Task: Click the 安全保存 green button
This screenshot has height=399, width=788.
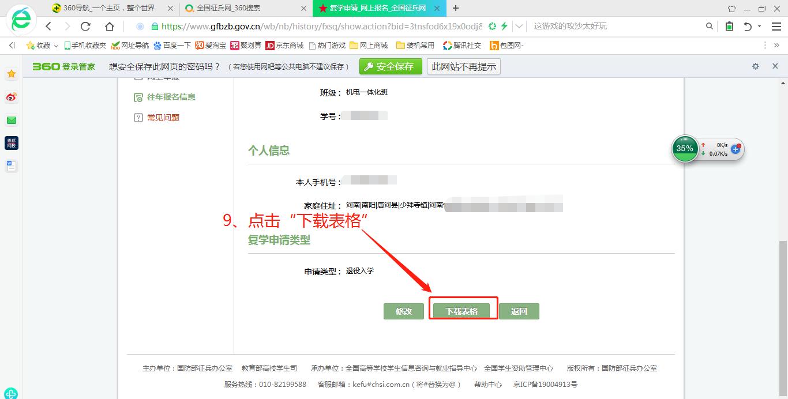Action: click(x=390, y=66)
